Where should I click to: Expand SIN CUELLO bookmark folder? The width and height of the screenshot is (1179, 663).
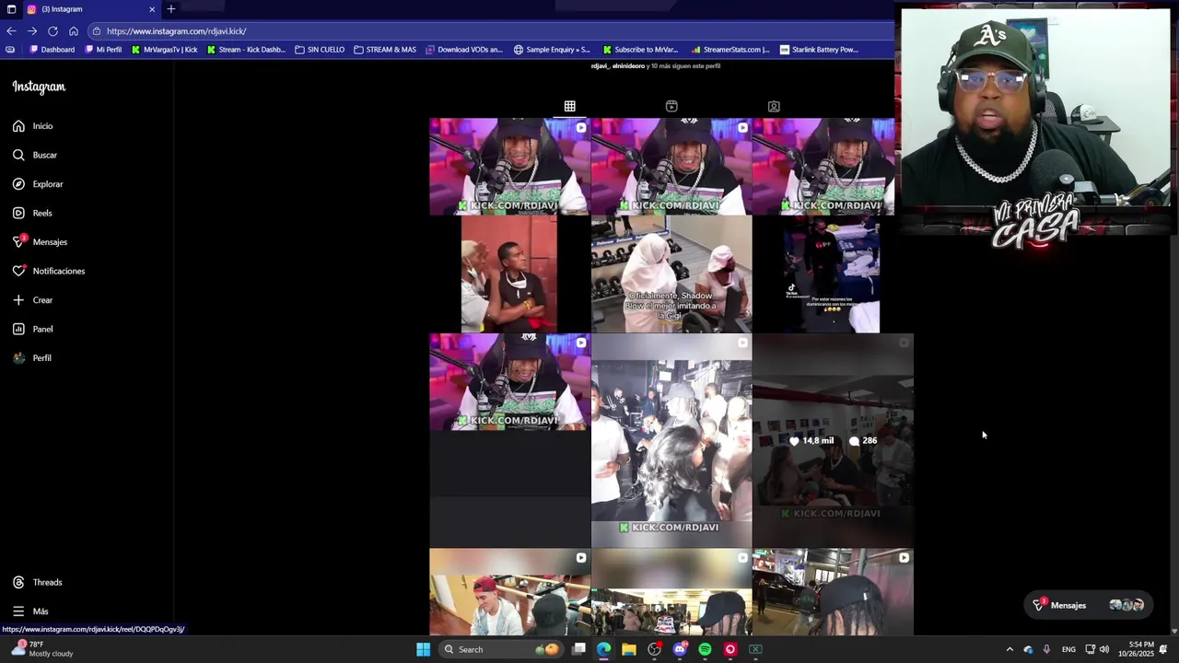tap(320, 50)
